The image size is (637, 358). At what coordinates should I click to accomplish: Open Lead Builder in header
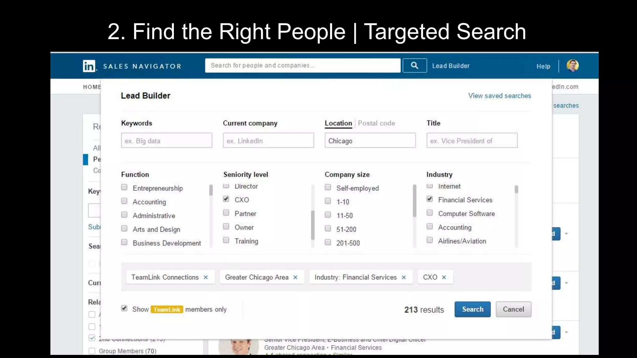pos(451,66)
